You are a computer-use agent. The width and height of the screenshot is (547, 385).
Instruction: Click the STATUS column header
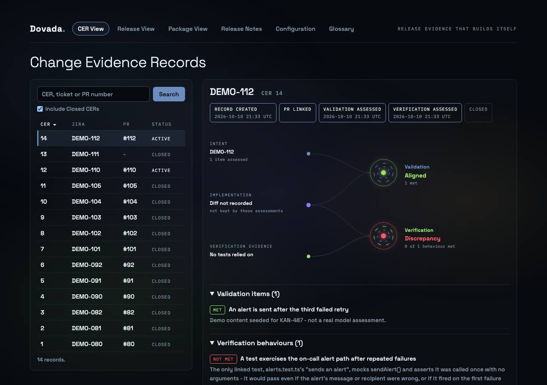point(162,124)
